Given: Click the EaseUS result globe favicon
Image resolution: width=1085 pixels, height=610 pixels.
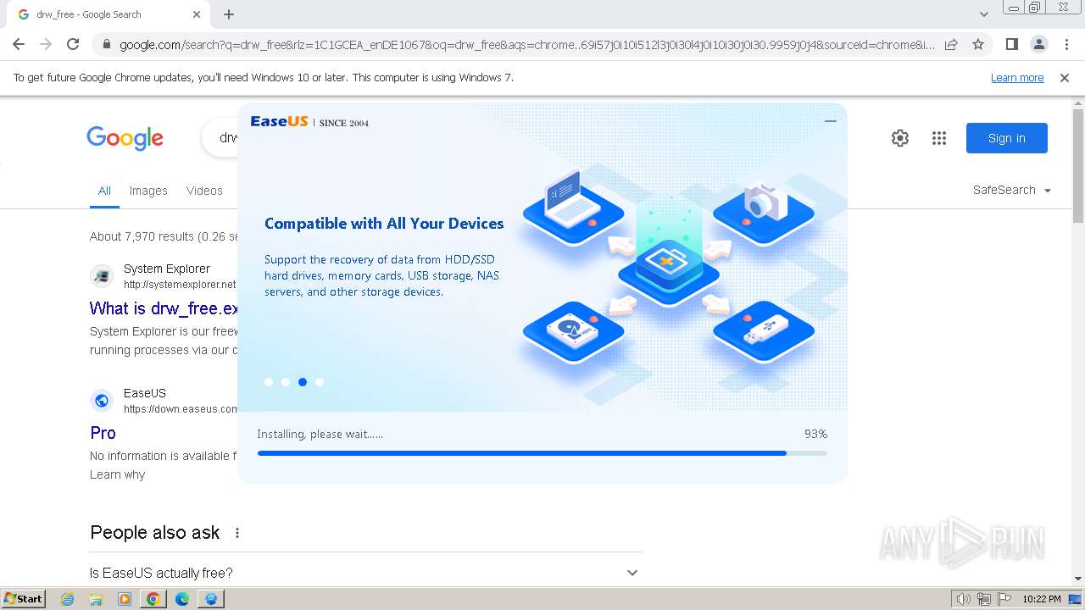Looking at the screenshot, I should (x=102, y=400).
